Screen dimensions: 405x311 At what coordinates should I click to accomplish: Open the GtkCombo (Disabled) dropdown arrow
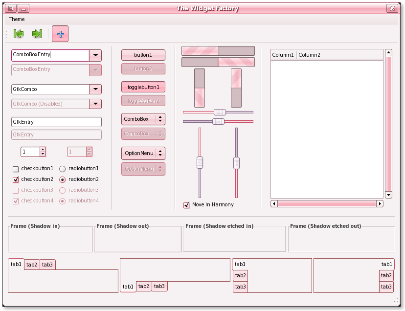pos(95,104)
